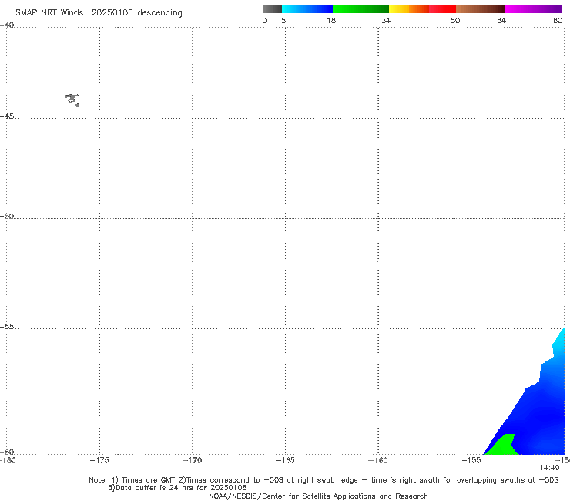Click the color scale label 50
The image size is (570, 501).
click(455, 21)
